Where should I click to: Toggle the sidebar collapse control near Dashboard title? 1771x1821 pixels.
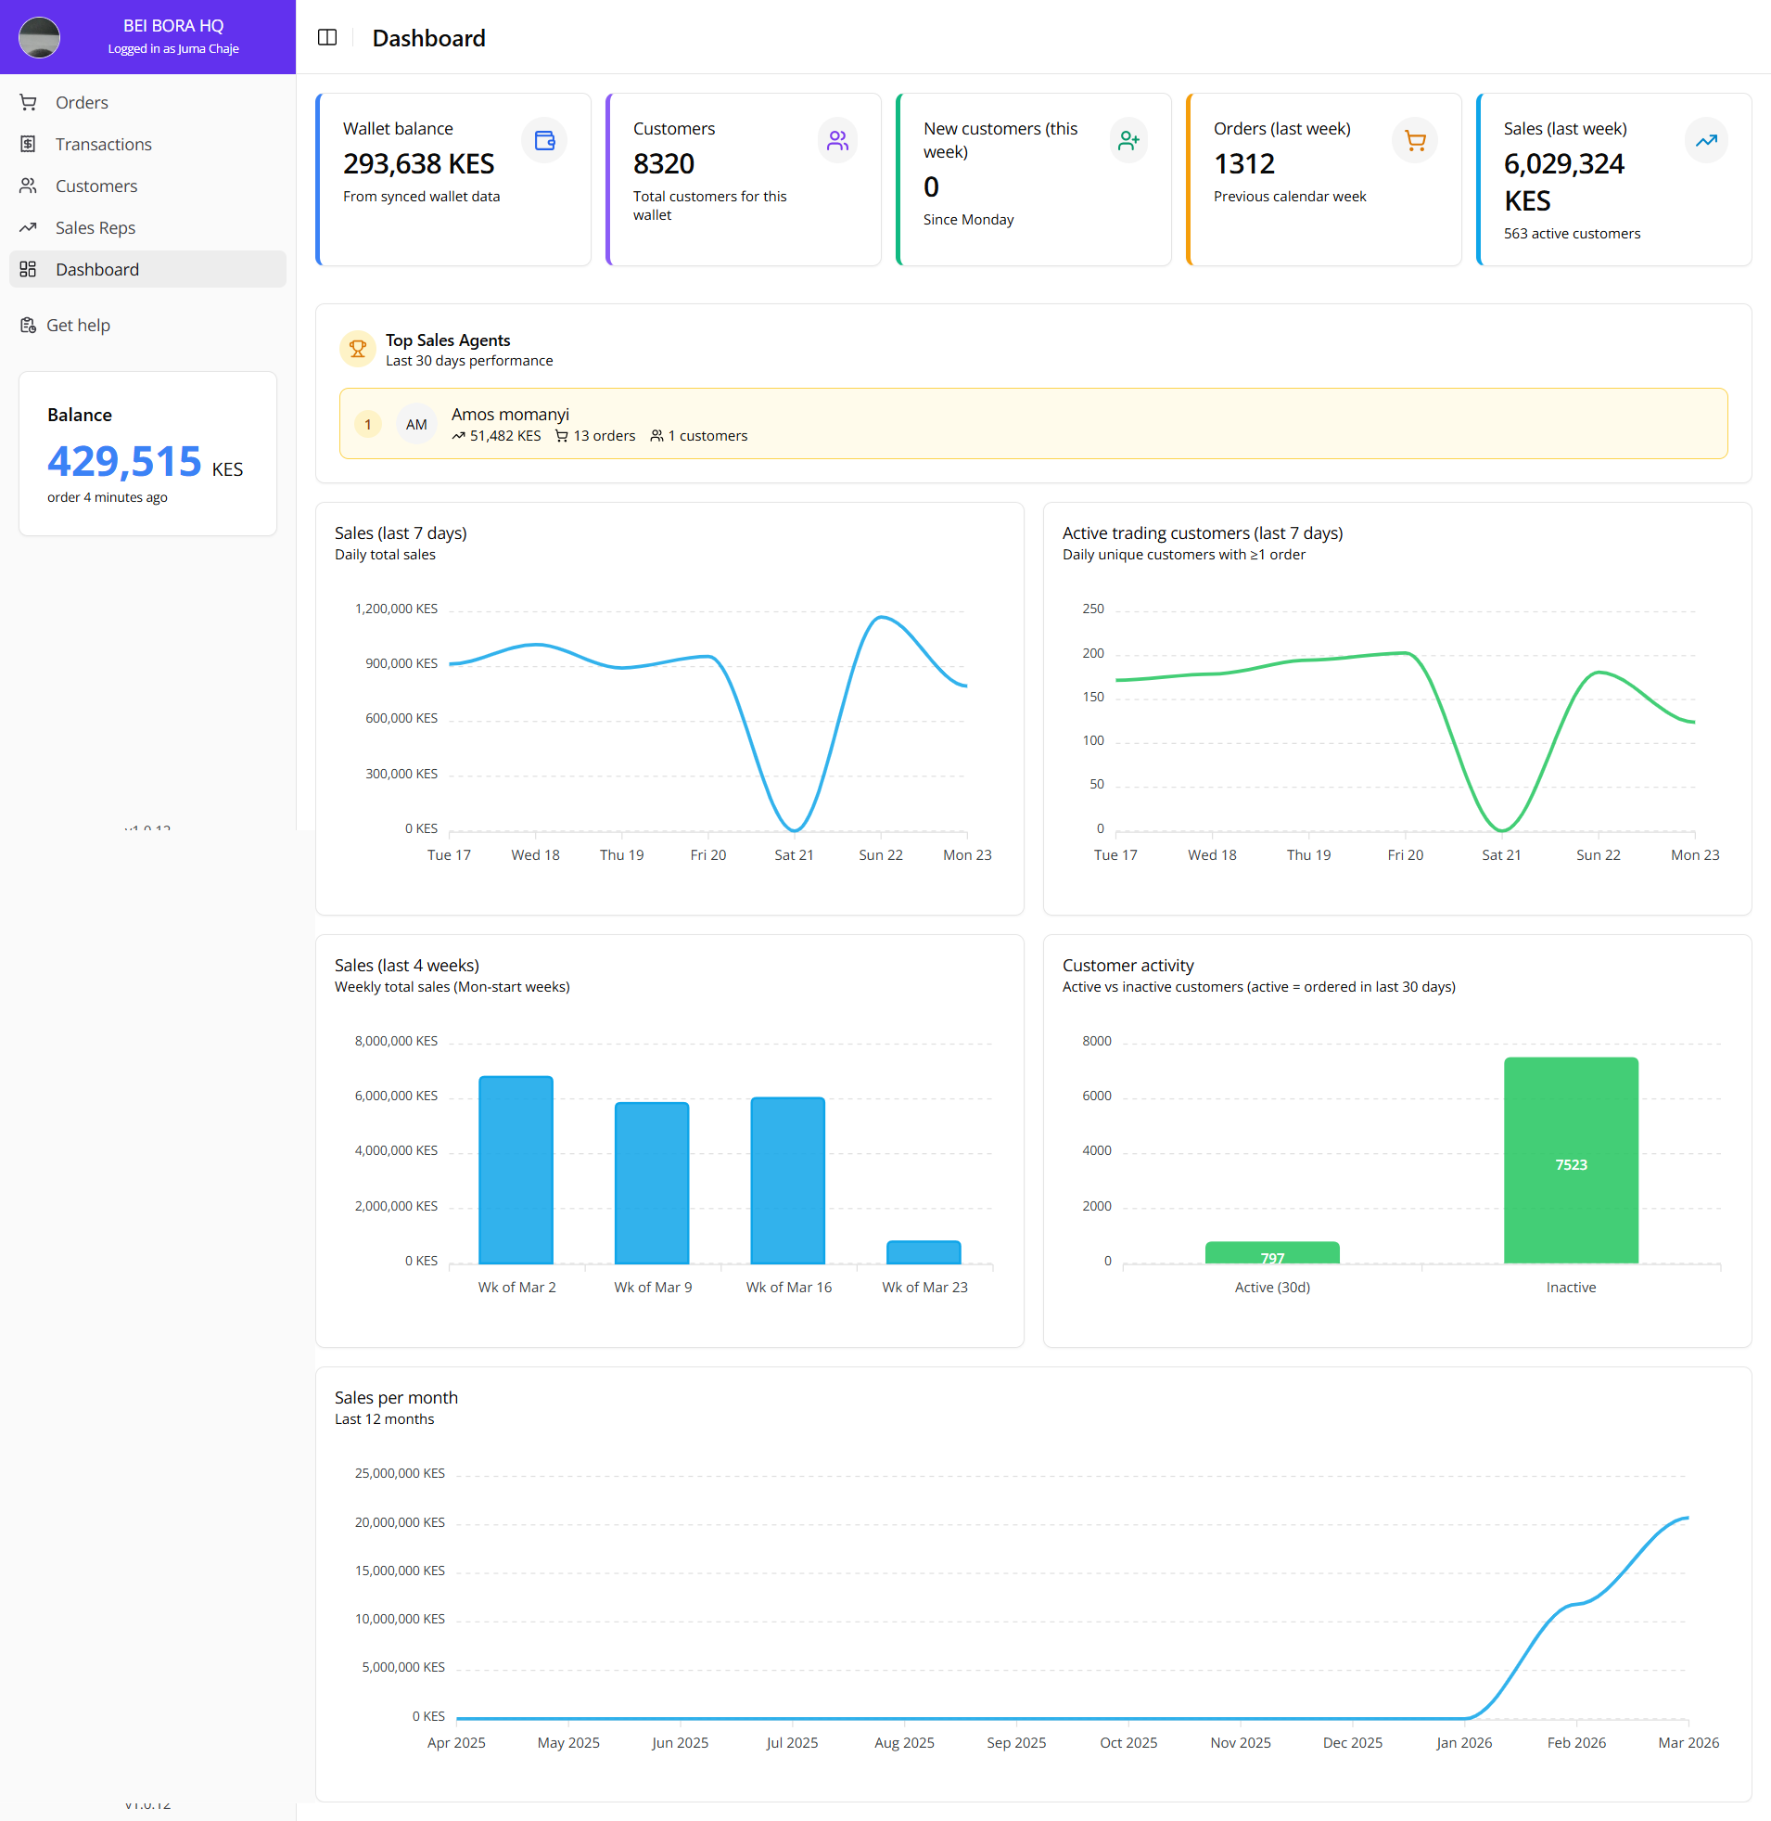click(327, 37)
